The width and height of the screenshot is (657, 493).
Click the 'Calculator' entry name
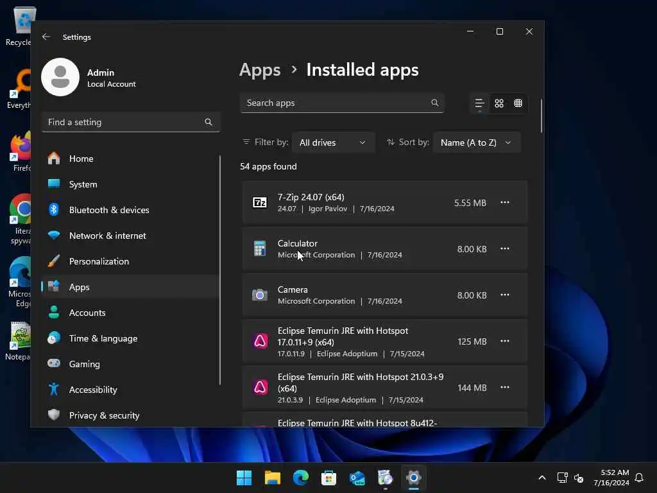tap(298, 243)
